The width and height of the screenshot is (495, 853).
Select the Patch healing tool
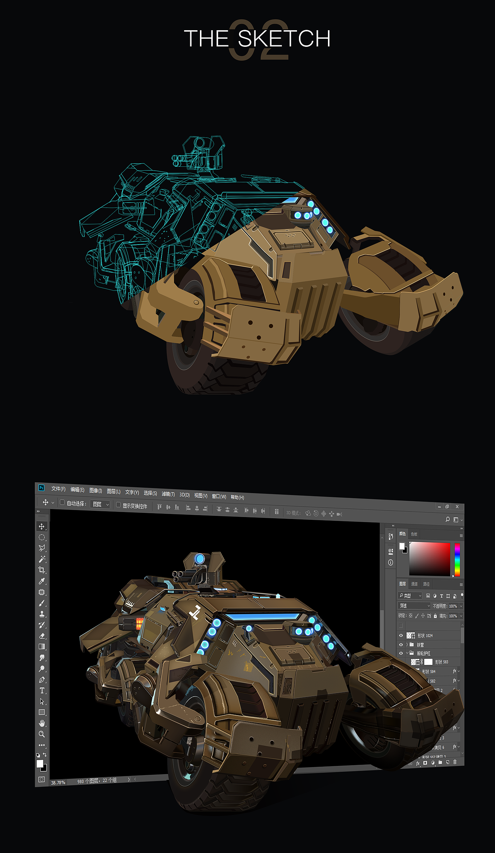[x=42, y=592]
